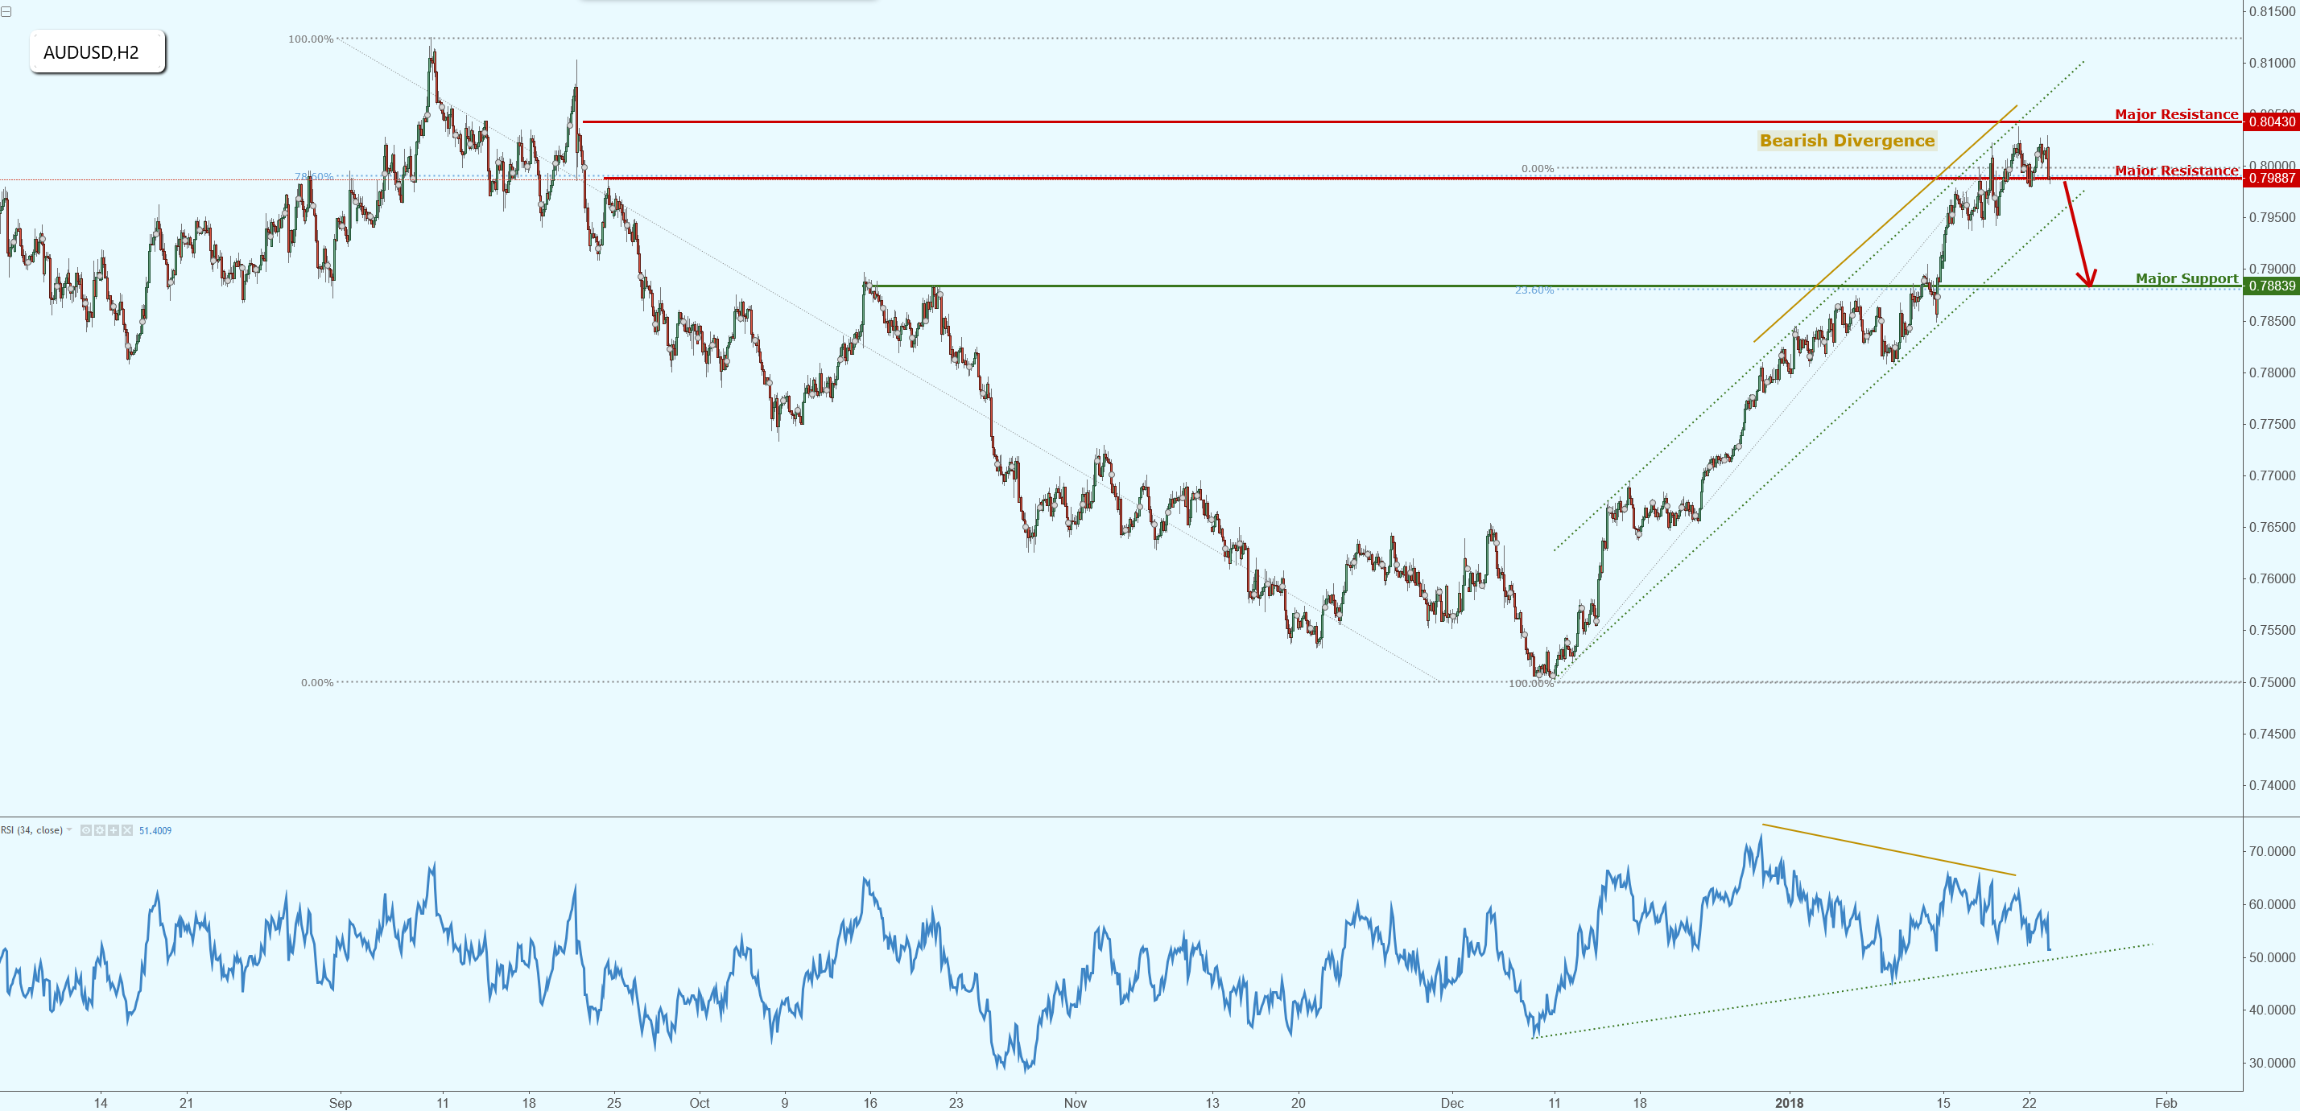Image resolution: width=2300 pixels, height=1111 pixels.
Task: Select the red downward forecast arrow drawing
Action: [2079, 234]
